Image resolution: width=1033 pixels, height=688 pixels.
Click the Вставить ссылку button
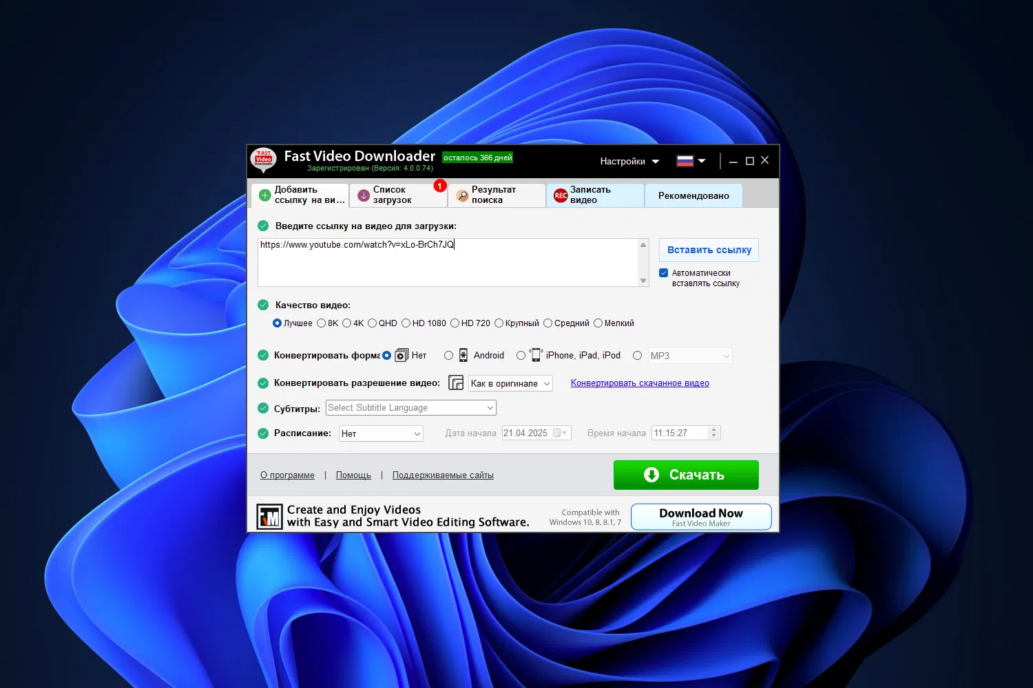point(709,250)
